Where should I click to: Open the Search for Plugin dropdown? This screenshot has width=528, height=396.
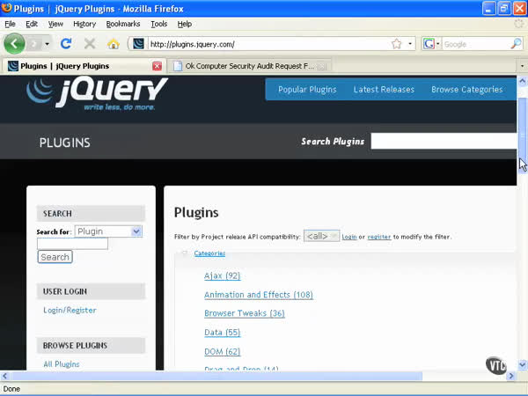click(x=136, y=231)
